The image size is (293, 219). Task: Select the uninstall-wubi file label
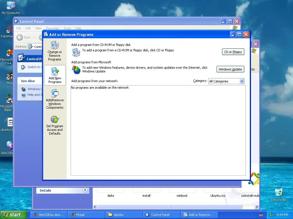(250, 196)
